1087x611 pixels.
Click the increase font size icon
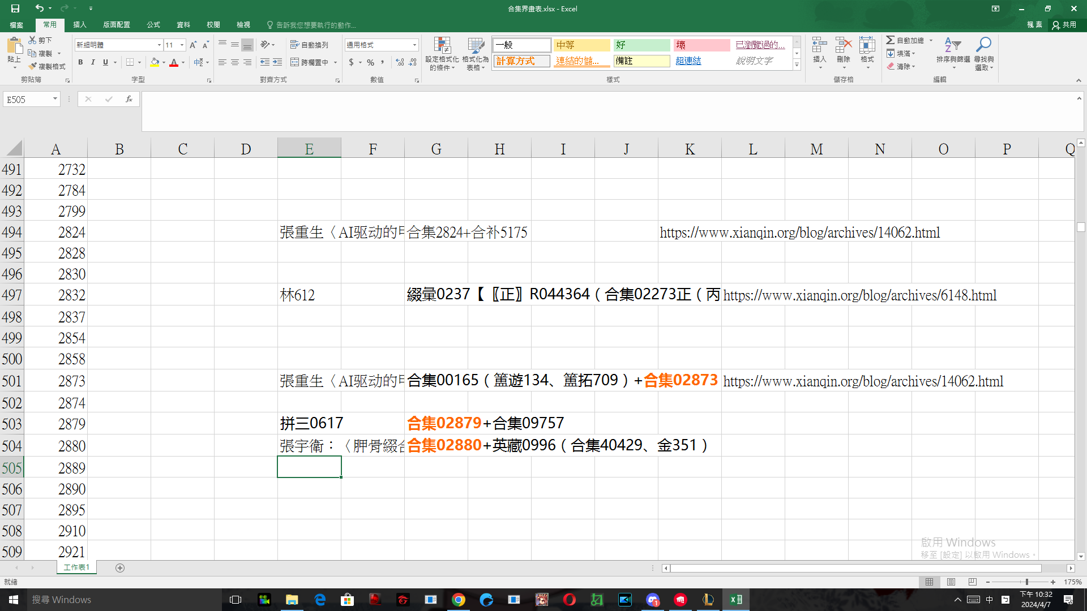193,45
